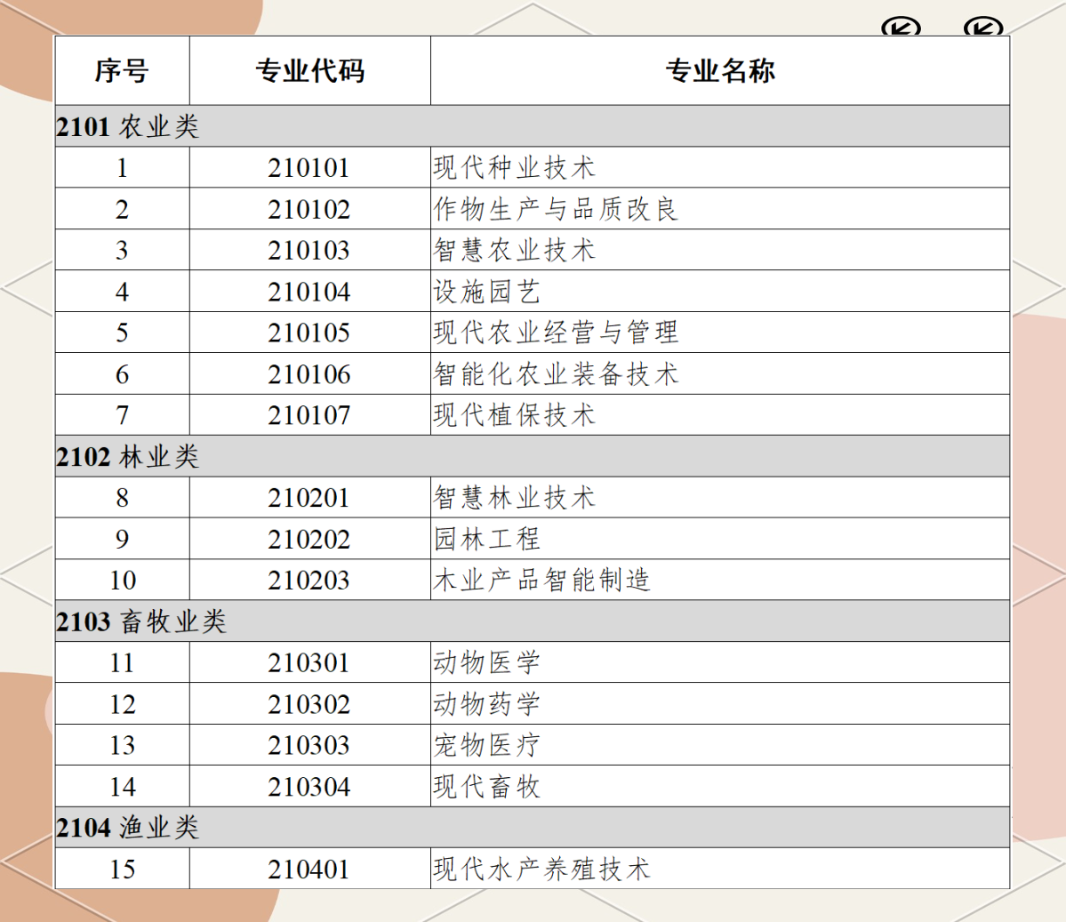
Task: Click code cell 210303
Action: pos(309,745)
